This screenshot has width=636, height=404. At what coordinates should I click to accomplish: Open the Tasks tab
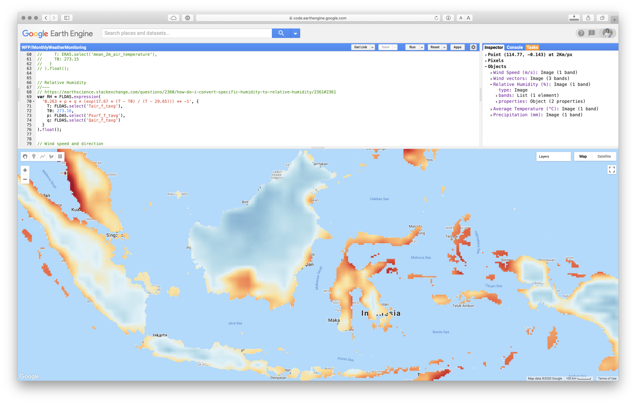click(x=532, y=47)
